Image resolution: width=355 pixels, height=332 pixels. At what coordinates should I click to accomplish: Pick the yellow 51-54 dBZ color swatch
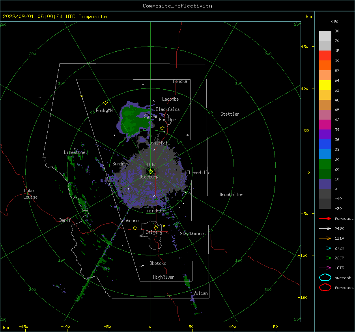pos(325,85)
